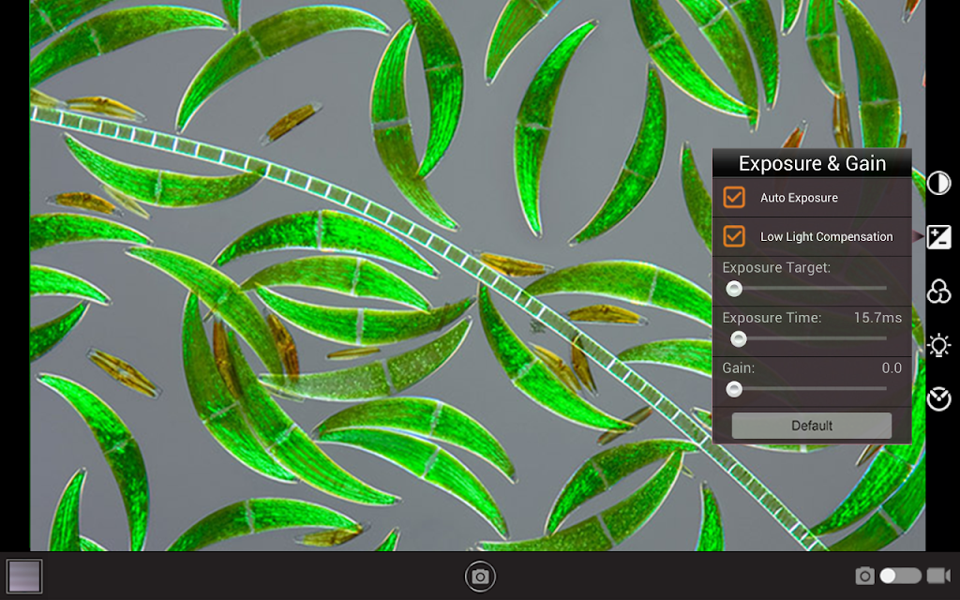Uncheck the Low Light Compensation checkbox
960x600 pixels.
click(x=733, y=236)
